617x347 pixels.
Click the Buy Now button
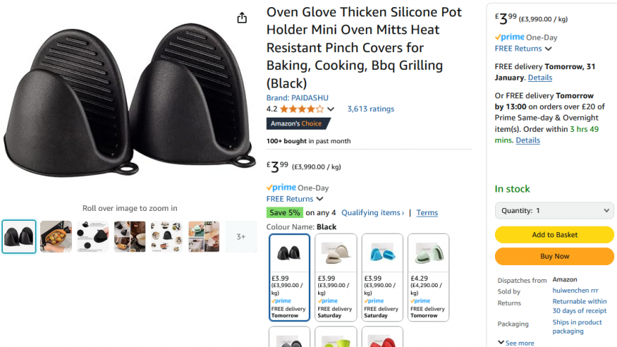click(554, 257)
